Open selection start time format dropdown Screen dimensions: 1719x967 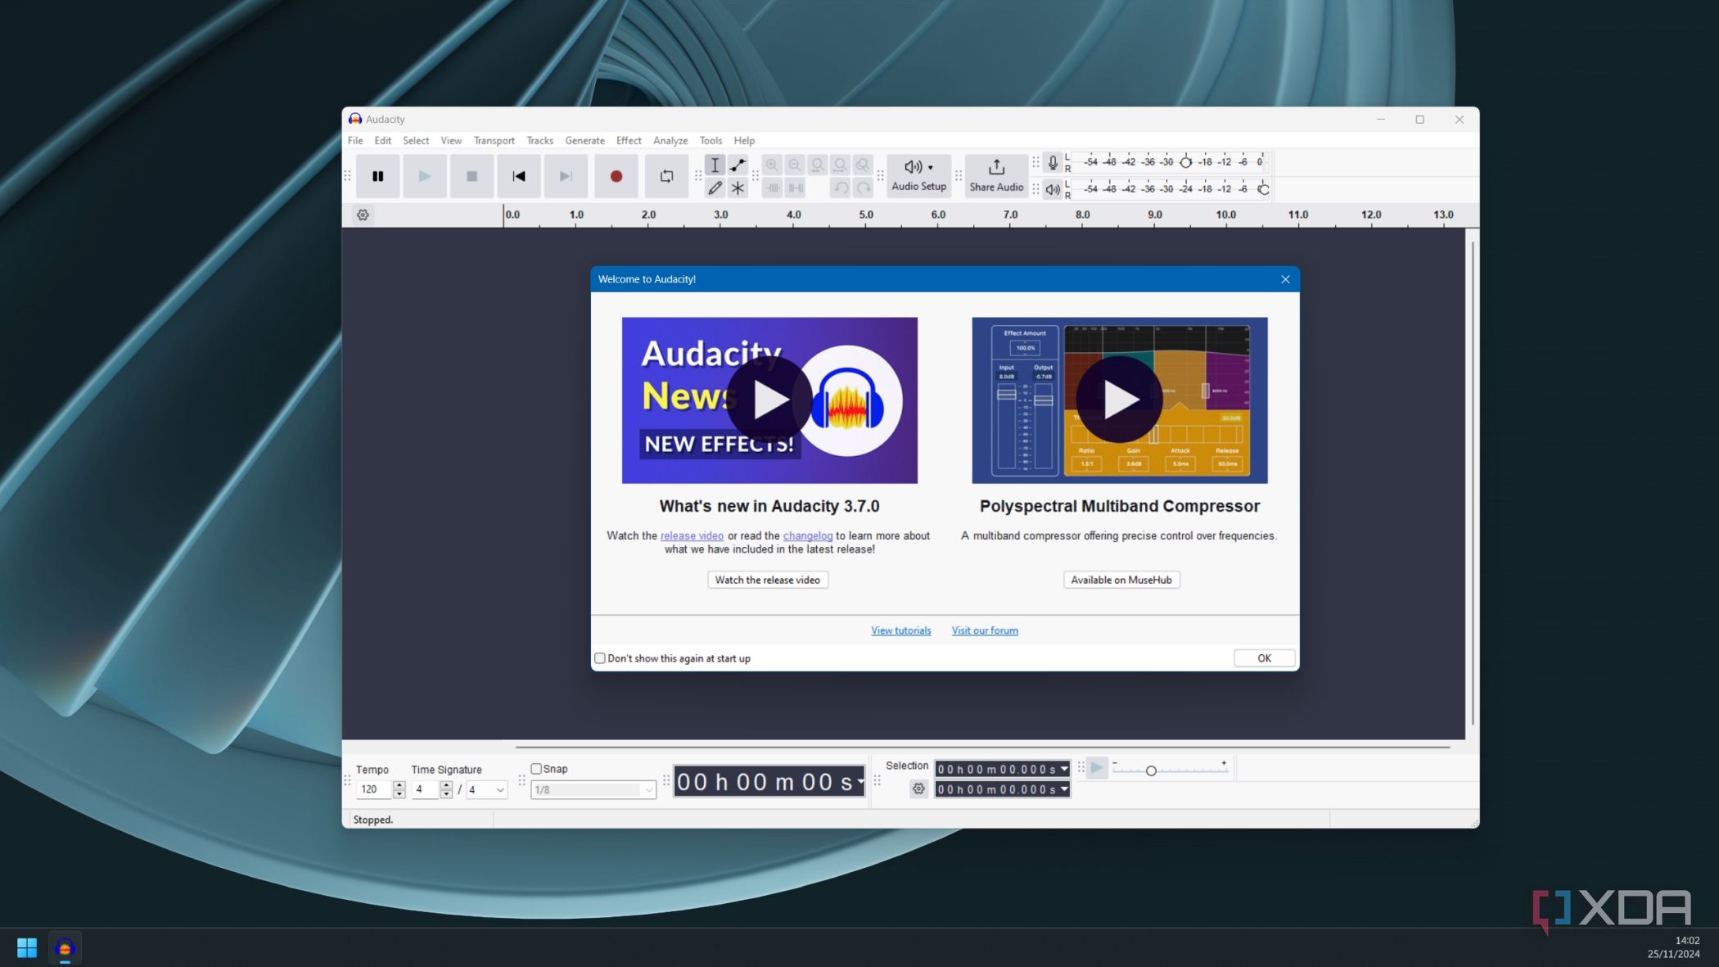coord(1064,769)
